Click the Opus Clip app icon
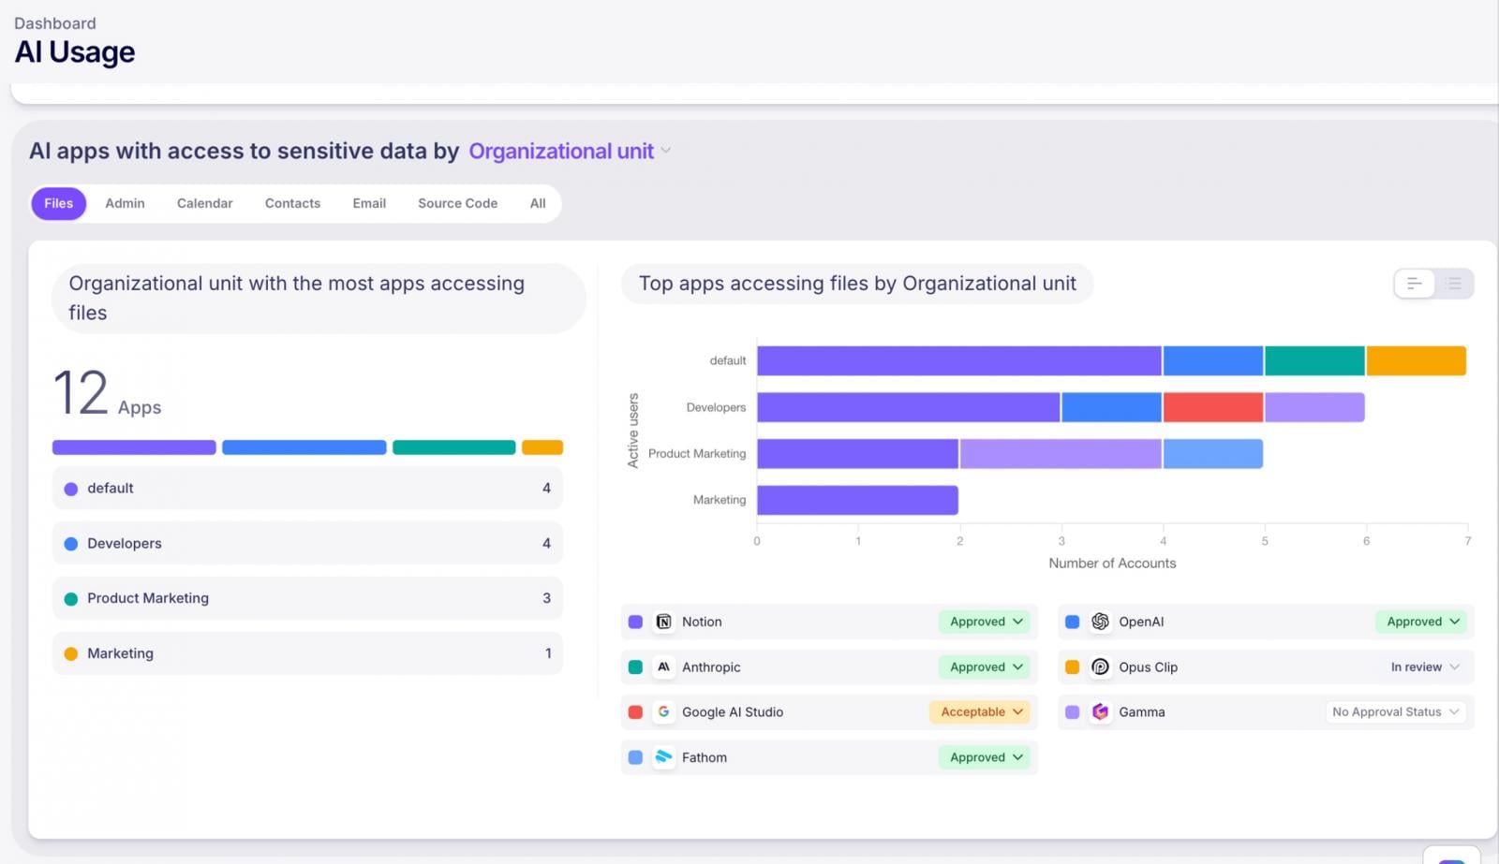Image resolution: width=1499 pixels, height=864 pixels. click(x=1101, y=666)
